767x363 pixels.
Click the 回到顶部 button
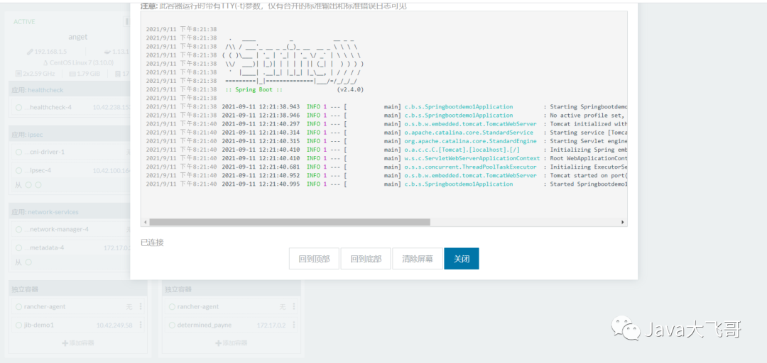[314, 259]
